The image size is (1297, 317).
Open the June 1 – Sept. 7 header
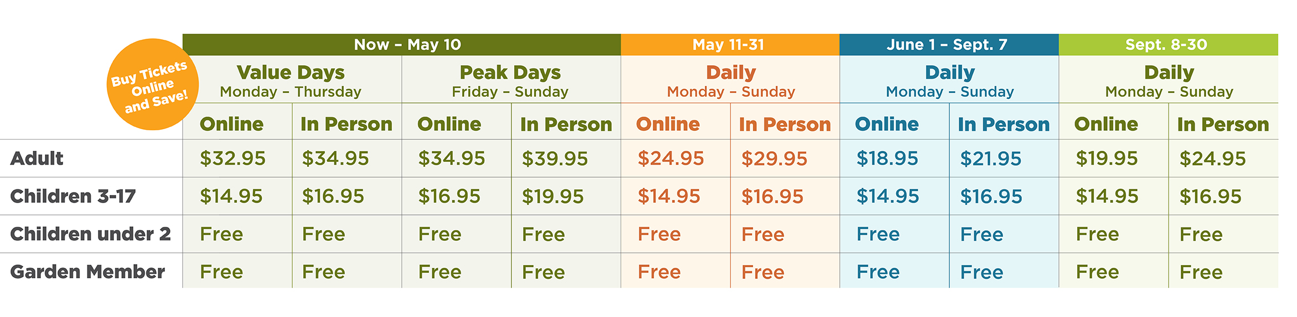(x=947, y=45)
